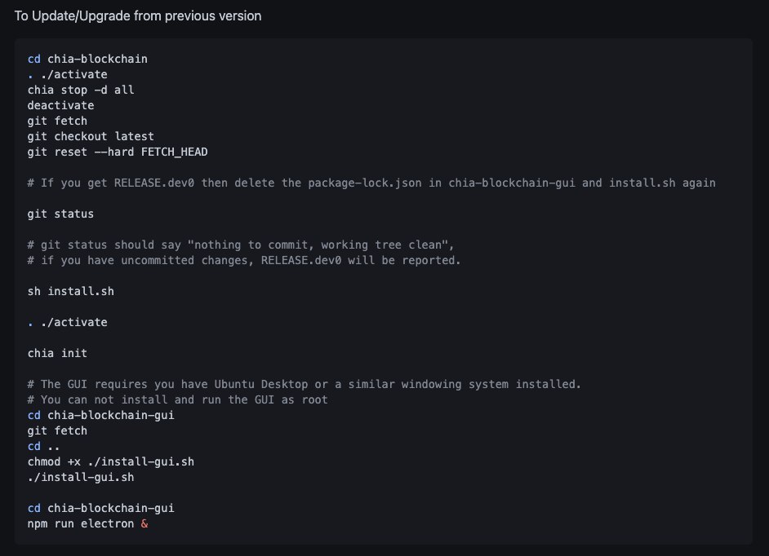The height and width of the screenshot is (556, 769).
Task: Click the "chia stop -d all" line
Action: tap(81, 90)
